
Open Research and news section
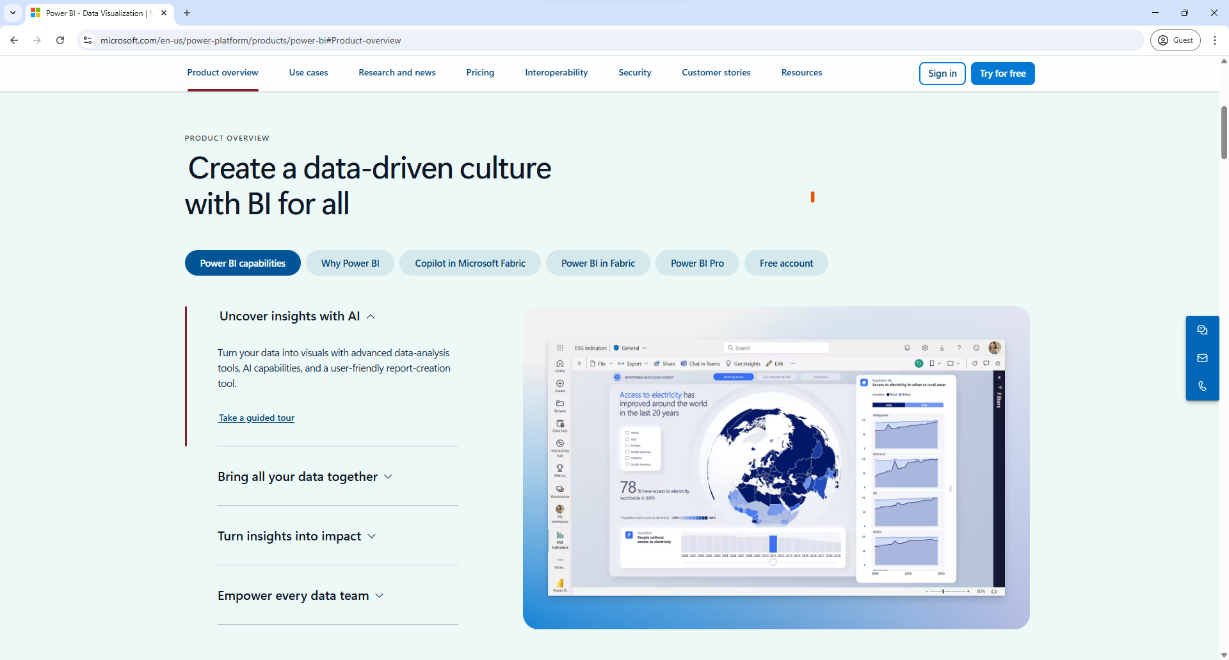tap(397, 73)
